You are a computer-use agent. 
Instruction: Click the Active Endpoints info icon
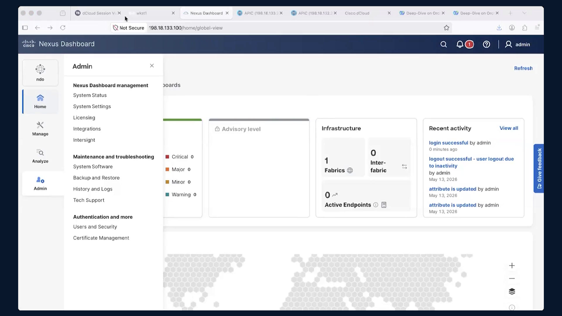point(376,205)
